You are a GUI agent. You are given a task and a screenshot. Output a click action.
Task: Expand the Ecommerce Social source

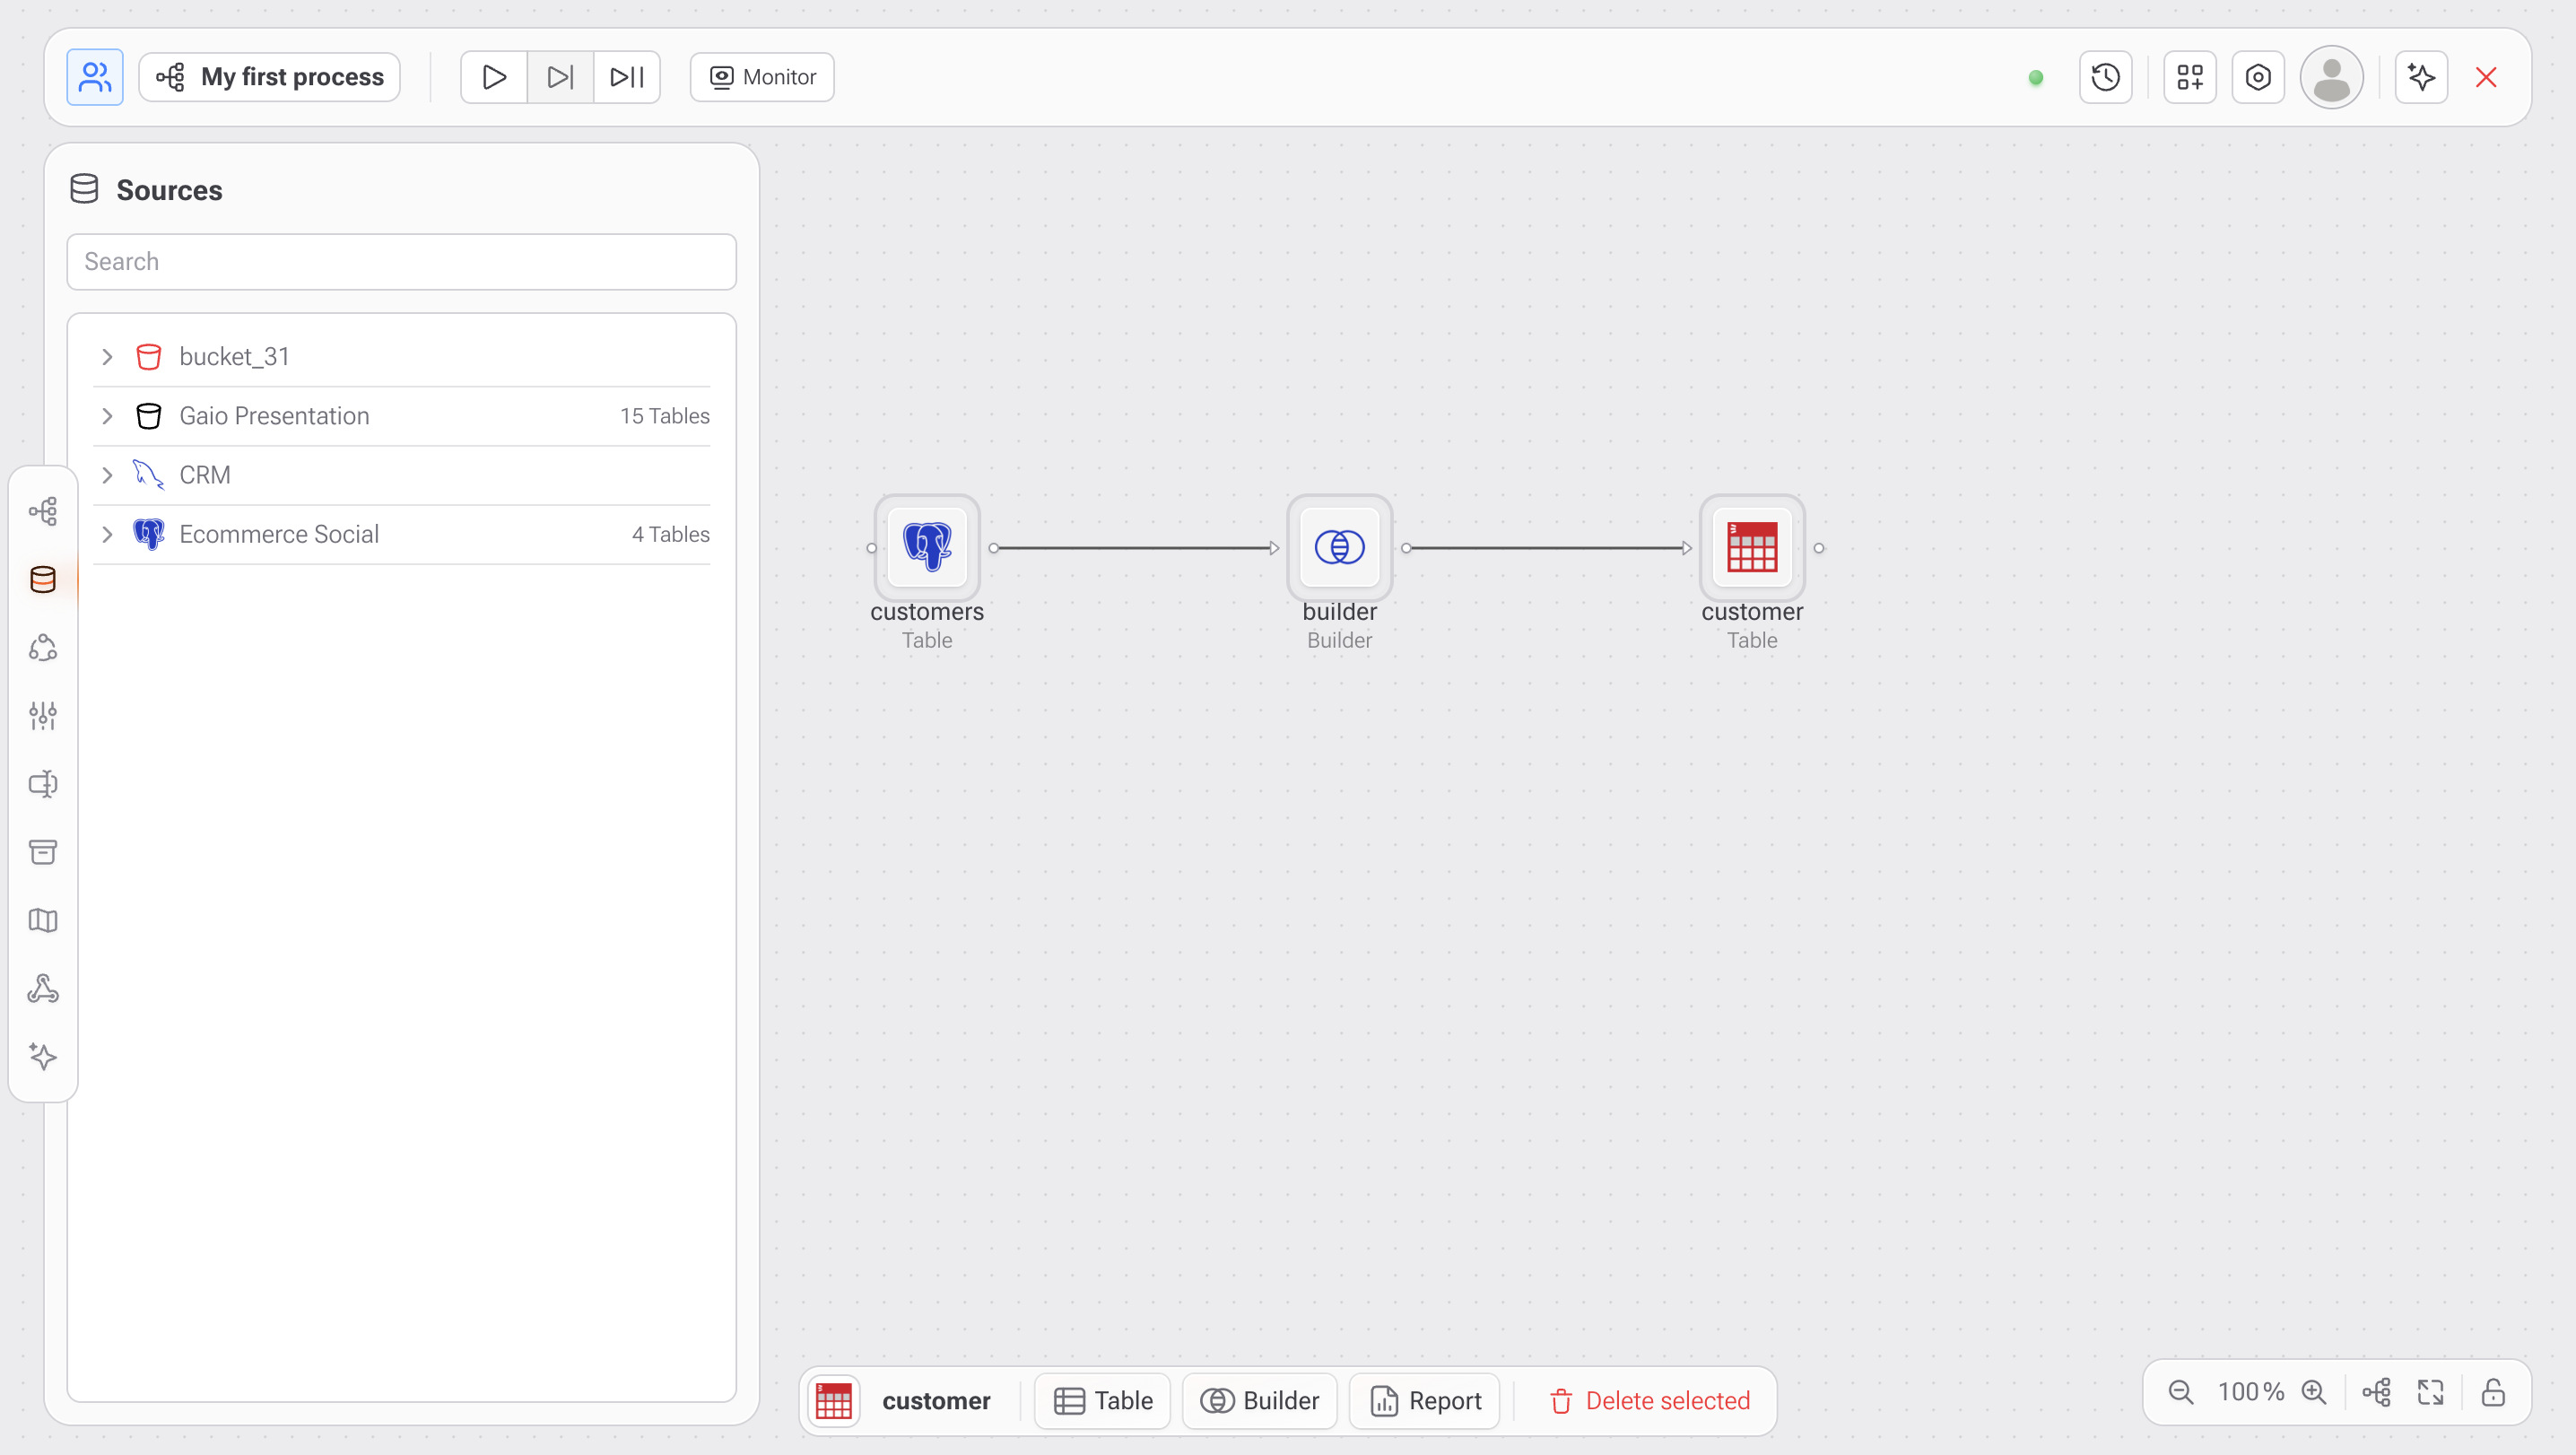[107, 534]
